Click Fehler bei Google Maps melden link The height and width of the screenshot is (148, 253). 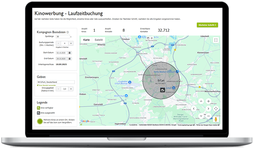point(208,125)
